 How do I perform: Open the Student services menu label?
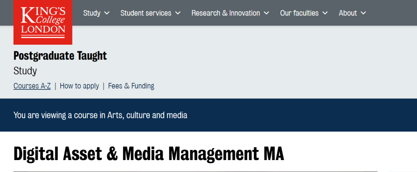click(x=146, y=13)
